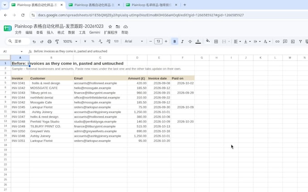The width and height of the screenshot is (308, 192).
Task: Decrease decimal places
Action: (101, 42)
